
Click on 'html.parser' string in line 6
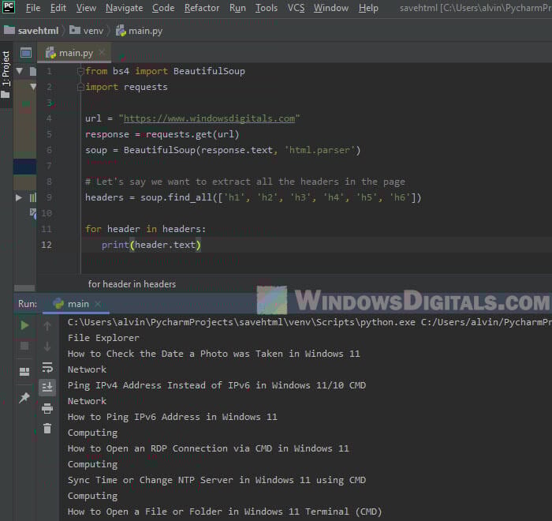(319, 150)
